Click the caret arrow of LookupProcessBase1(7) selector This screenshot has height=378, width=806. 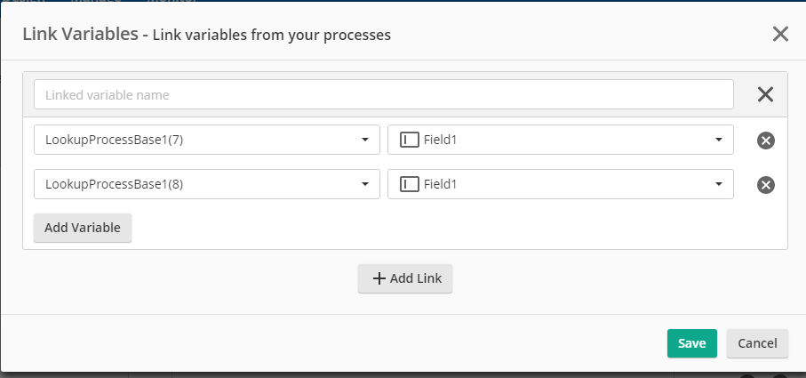coord(365,140)
